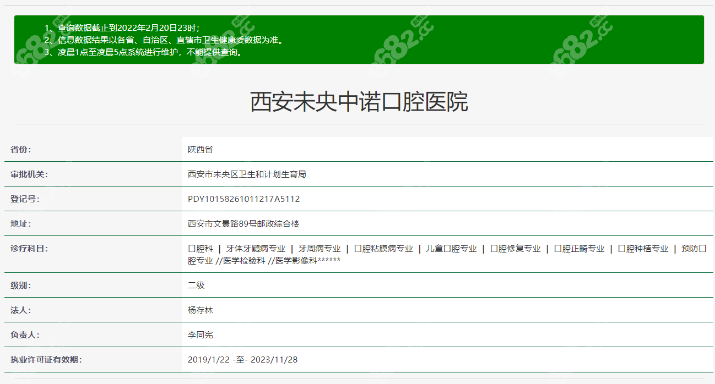Select 牙体牙髓病专业 in the specialties list
This screenshot has height=384, width=715.
coord(256,249)
